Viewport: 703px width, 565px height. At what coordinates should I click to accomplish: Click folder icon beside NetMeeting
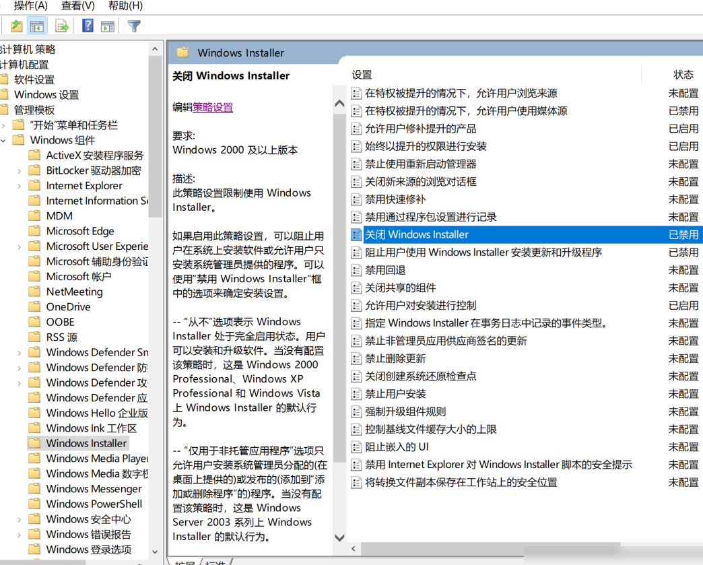tap(34, 292)
